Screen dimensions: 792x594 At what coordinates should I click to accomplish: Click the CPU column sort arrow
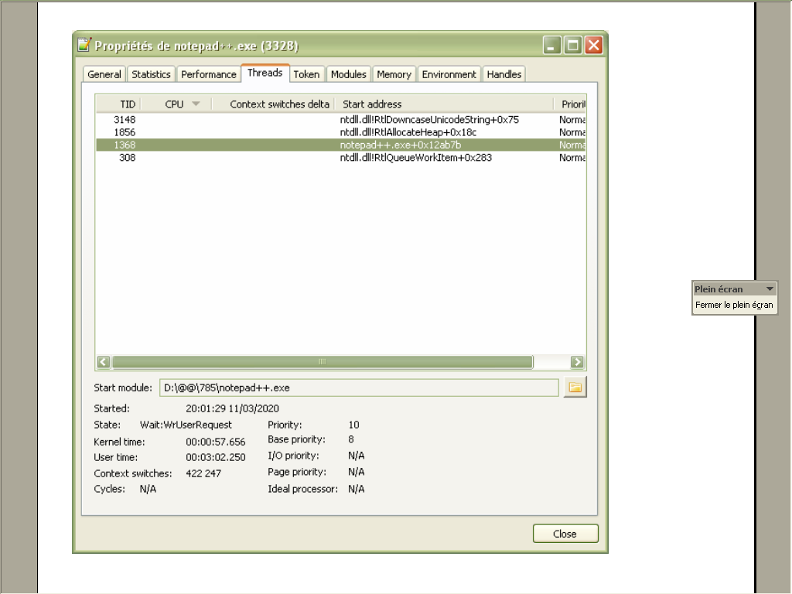point(196,104)
